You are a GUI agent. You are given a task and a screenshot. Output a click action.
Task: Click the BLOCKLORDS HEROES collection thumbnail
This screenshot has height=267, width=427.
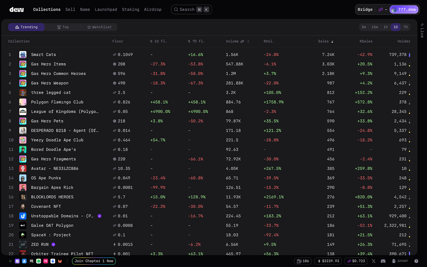[x=23, y=197]
